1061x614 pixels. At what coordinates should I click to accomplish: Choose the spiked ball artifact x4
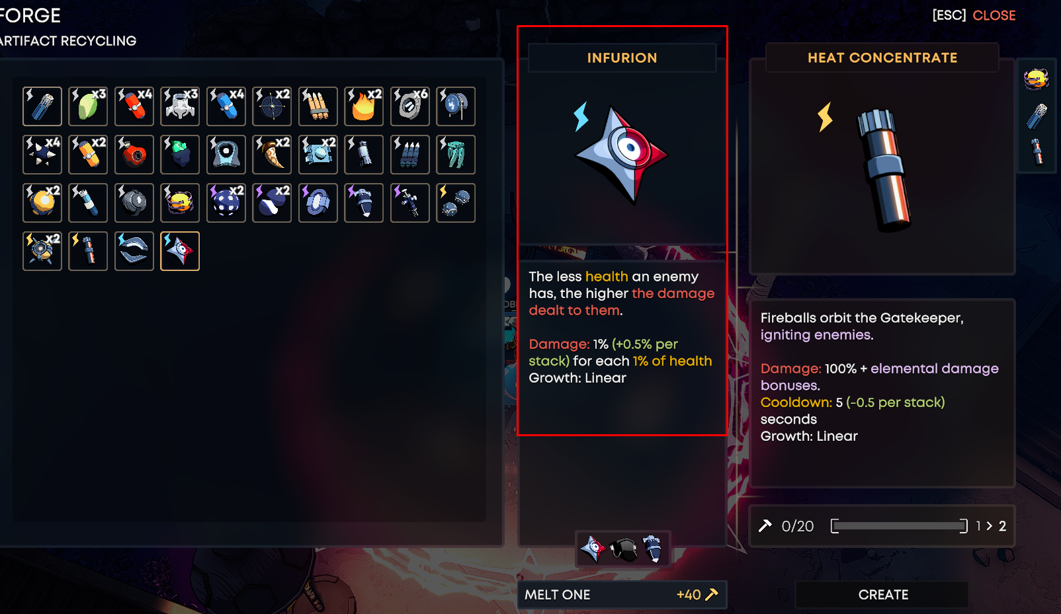coord(42,155)
